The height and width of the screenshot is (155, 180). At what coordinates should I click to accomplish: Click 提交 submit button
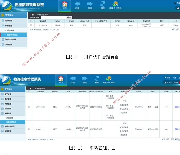click(x=69, y=17)
